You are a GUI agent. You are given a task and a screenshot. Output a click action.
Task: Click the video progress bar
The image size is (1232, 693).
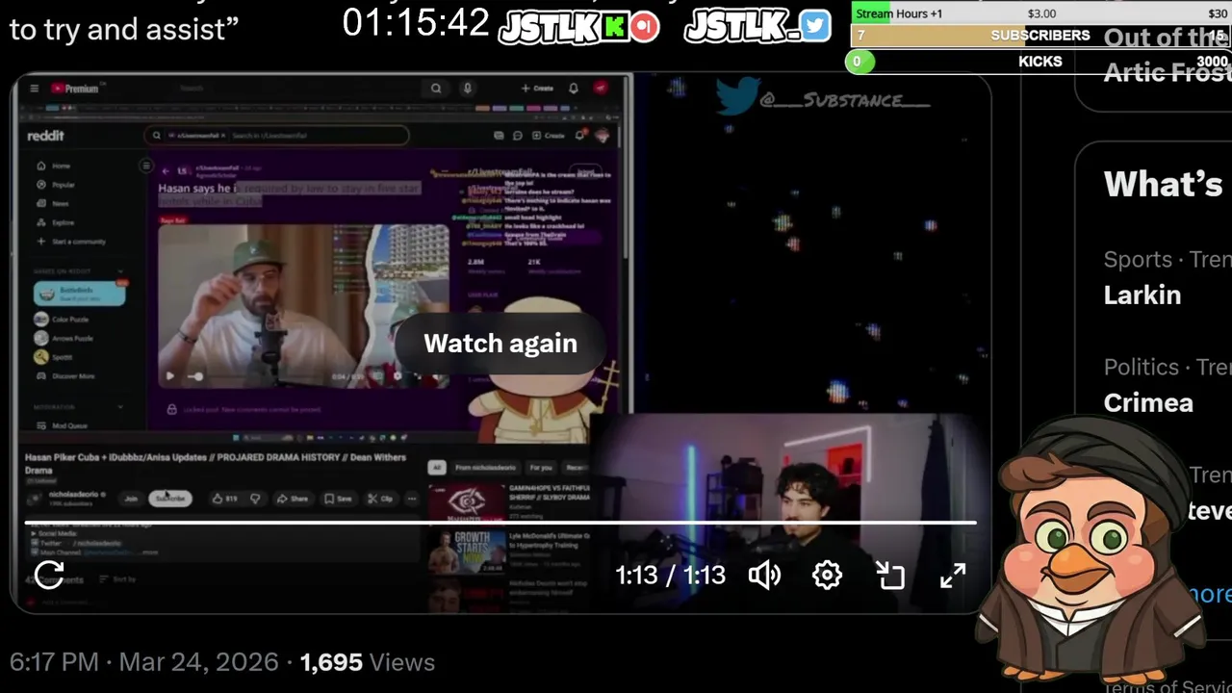pyautogui.click(x=500, y=523)
